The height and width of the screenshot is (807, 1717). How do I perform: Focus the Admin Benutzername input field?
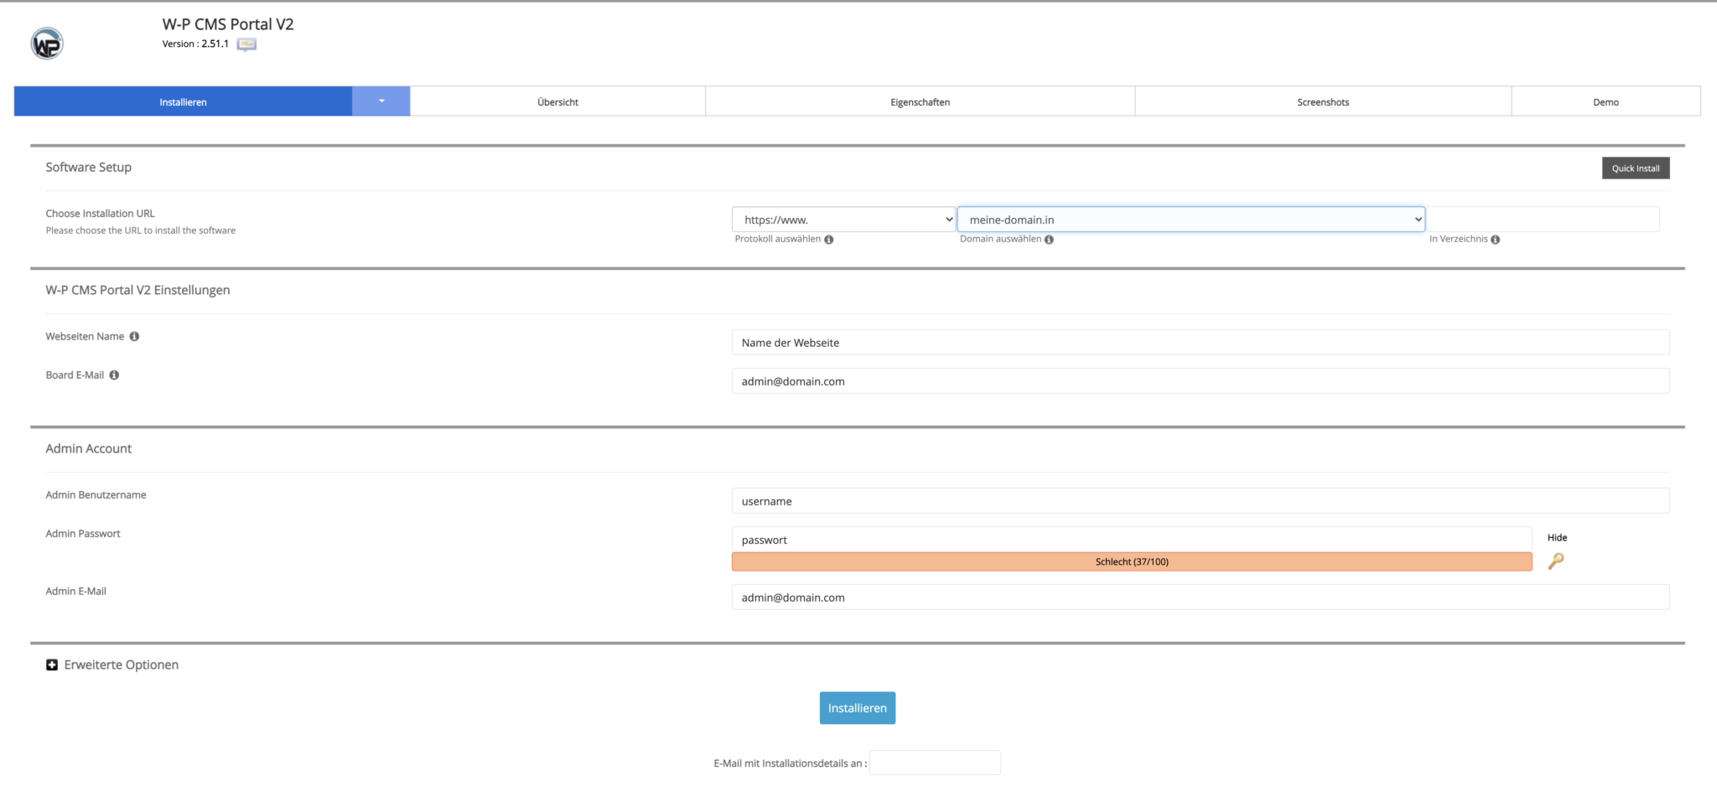pyautogui.click(x=1200, y=501)
